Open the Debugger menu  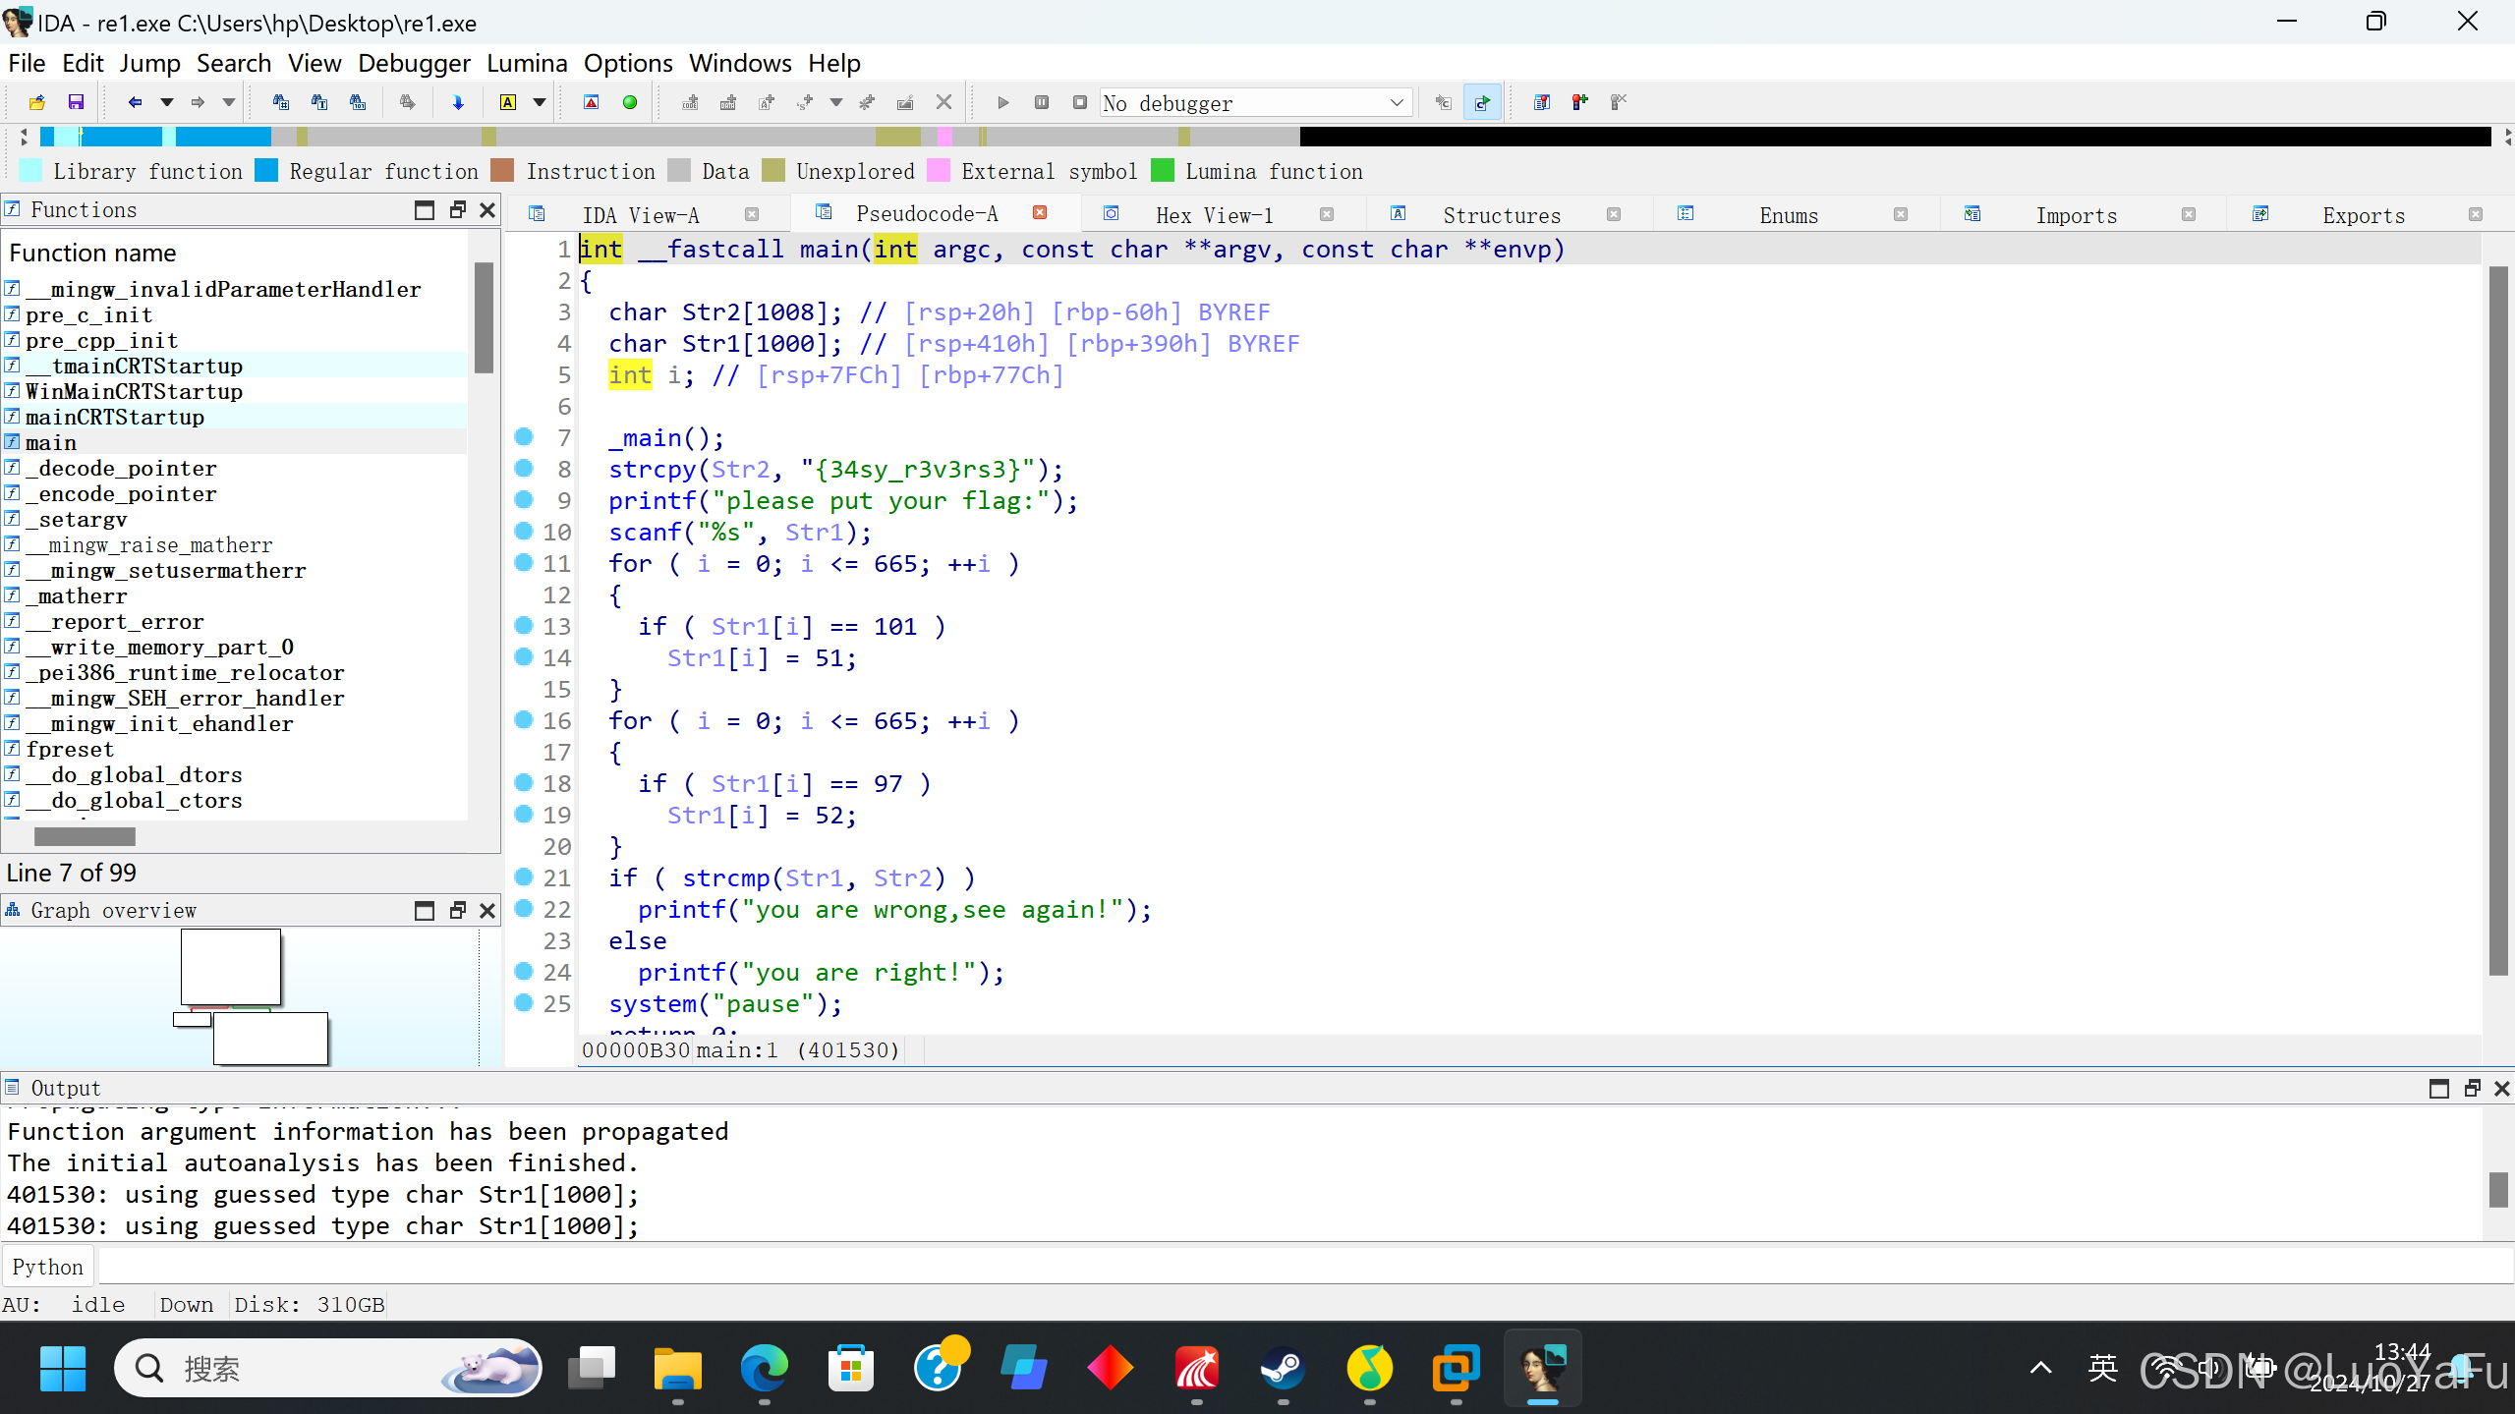click(413, 64)
